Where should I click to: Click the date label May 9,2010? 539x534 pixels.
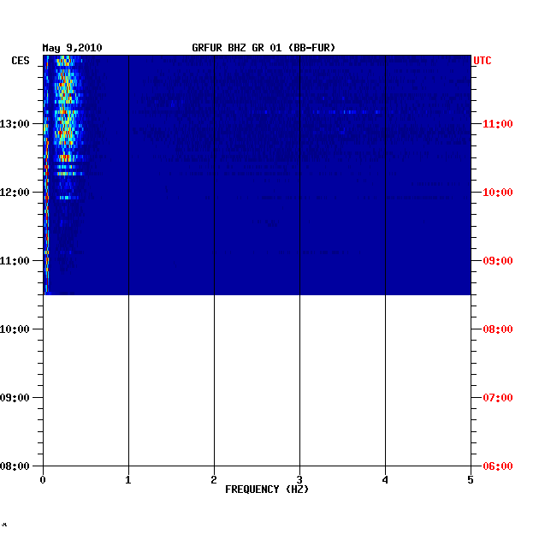tap(72, 48)
